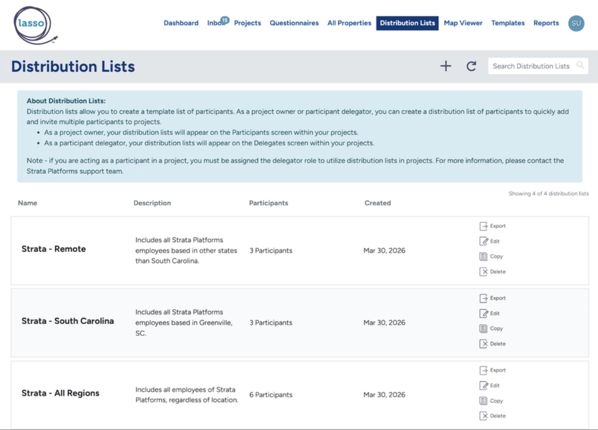598x430 pixels.
Task: Open Reports in navigation
Action: pos(546,23)
